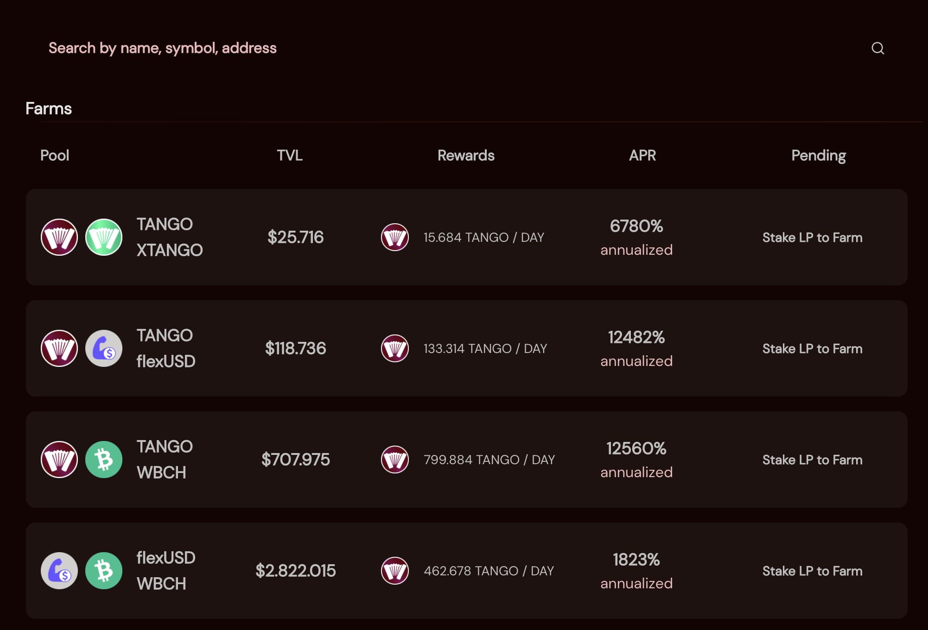Image resolution: width=928 pixels, height=630 pixels.
Task: Sort farms by the APR column header
Action: tap(642, 155)
